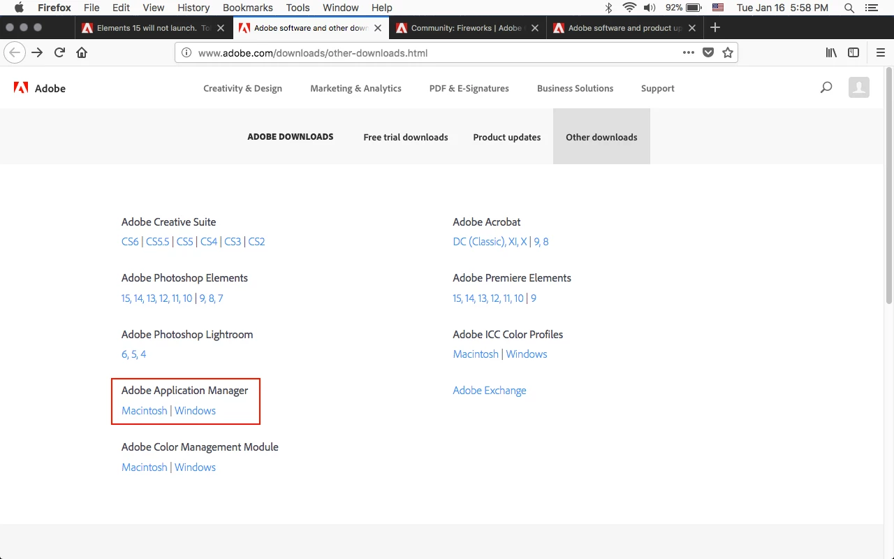This screenshot has width=894, height=559.
Task: Select the Product updates tab
Action: coord(506,137)
